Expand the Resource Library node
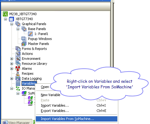Screen dimensions: 150x124 pos(12,64)
